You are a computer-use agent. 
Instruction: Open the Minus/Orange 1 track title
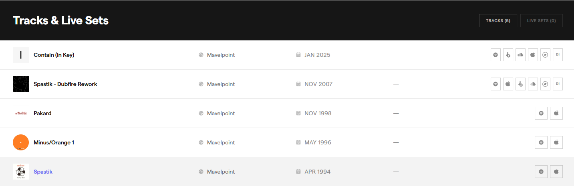tap(54, 142)
